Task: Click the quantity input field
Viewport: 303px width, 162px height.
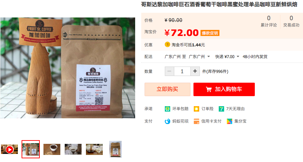Action: (182, 71)
